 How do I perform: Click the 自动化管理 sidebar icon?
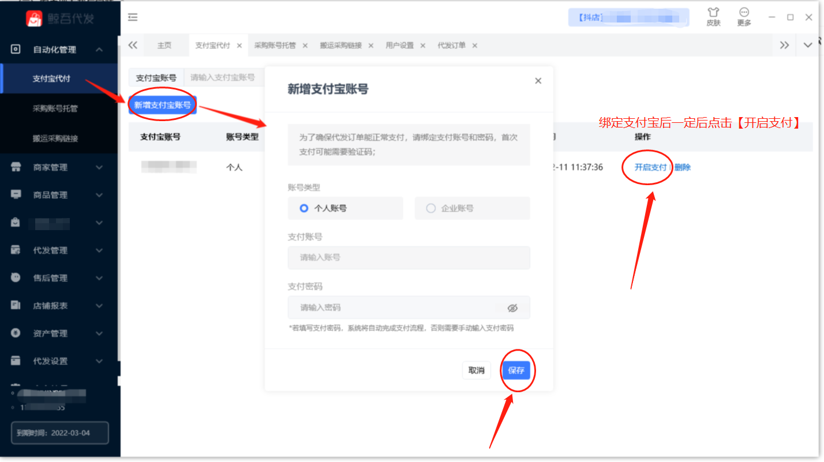coord(16,50)
